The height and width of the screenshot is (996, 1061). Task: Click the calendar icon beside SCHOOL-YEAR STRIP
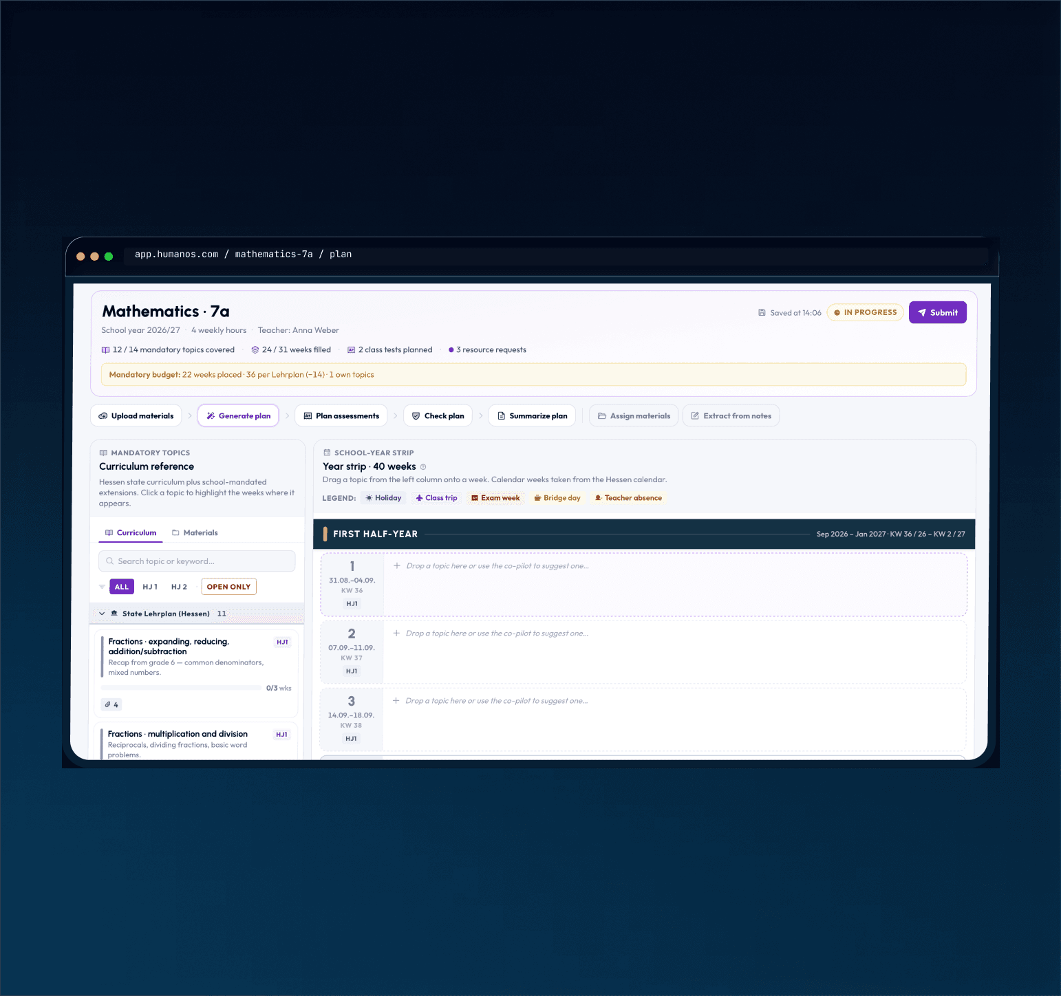click(327, 453)
